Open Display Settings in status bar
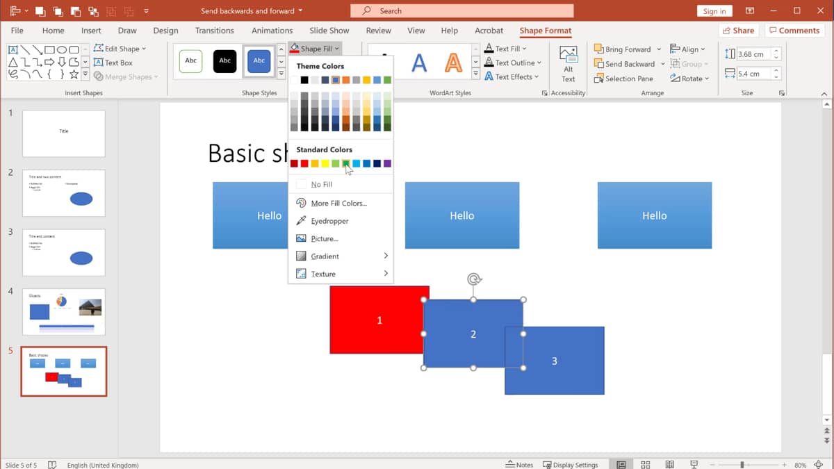This screenshot has height=469, width=834. point(571,465)
